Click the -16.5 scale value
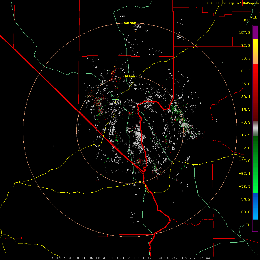260x260 pixels. pos(245,135)
